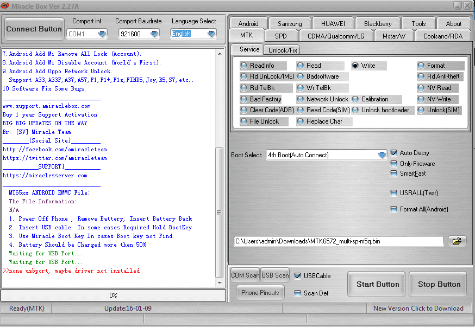Click the COM Scan button
Image resolution: width=475 pixels, height=328 pixels.
[x=245, y=275]
